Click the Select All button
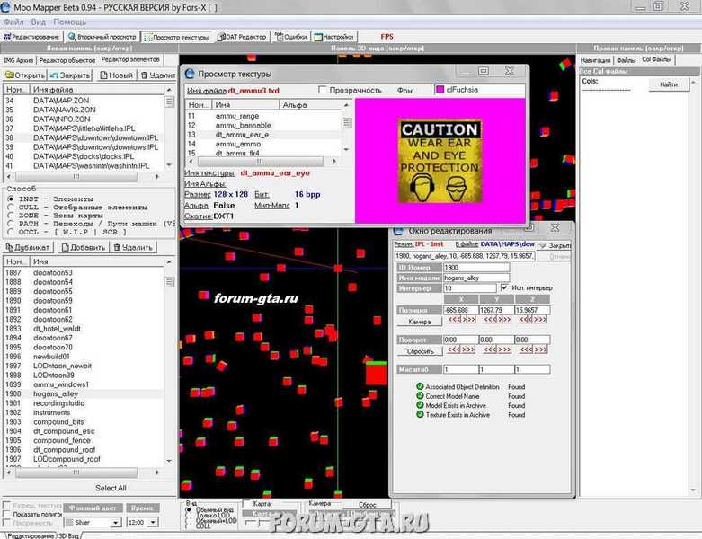The height and width of the screenshot is (539, 702). [111, 488]
